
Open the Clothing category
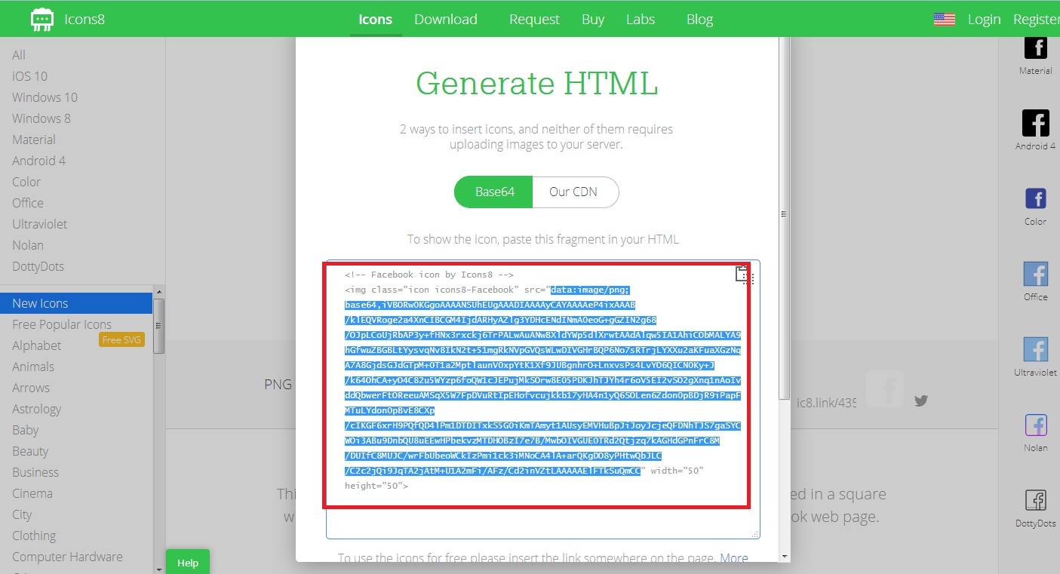34,536
